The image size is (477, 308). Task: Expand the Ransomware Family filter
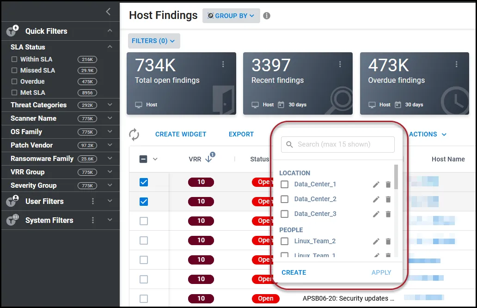click(x=110, y=158)
